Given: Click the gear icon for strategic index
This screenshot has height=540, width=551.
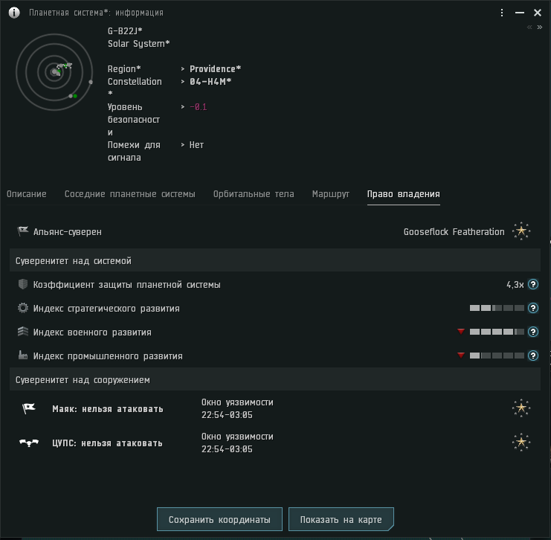Looking at the screenshot, I should 23,308.
